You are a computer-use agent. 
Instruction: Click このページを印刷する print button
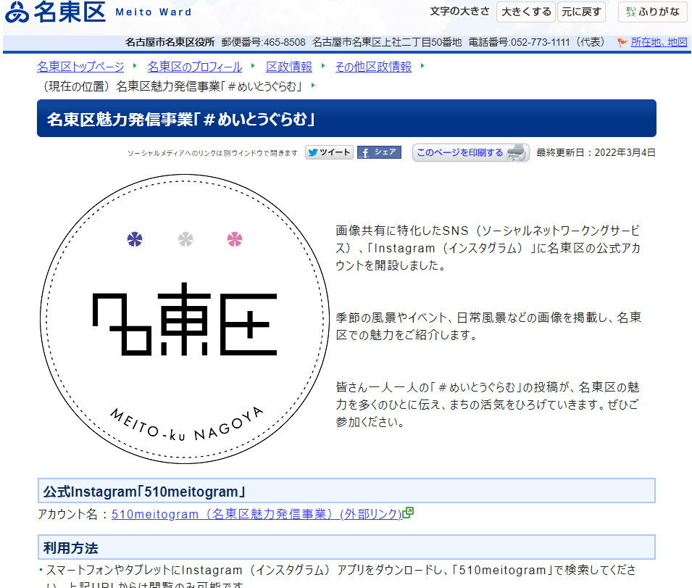pos(470,153)
